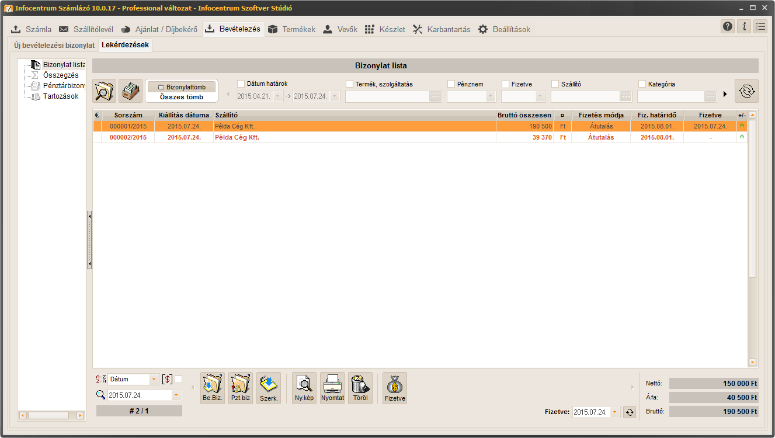Click left arrow before date range filter
This screenshot has height=438, width=775.
pos(228,94)
